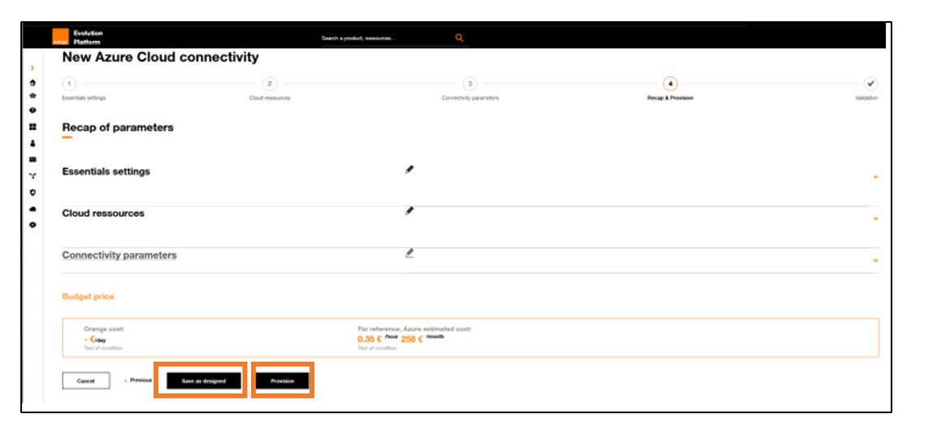Click the Orange logo in the header
The width and height of the screenshot is (933, 423).
click(x=59, y=37)
